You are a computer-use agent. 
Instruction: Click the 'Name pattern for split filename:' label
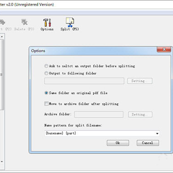tap(73, 125)
